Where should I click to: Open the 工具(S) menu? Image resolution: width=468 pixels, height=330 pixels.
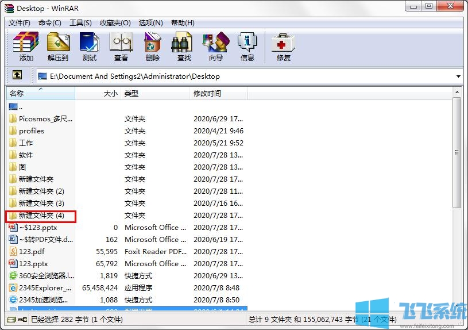pos(80,23)
